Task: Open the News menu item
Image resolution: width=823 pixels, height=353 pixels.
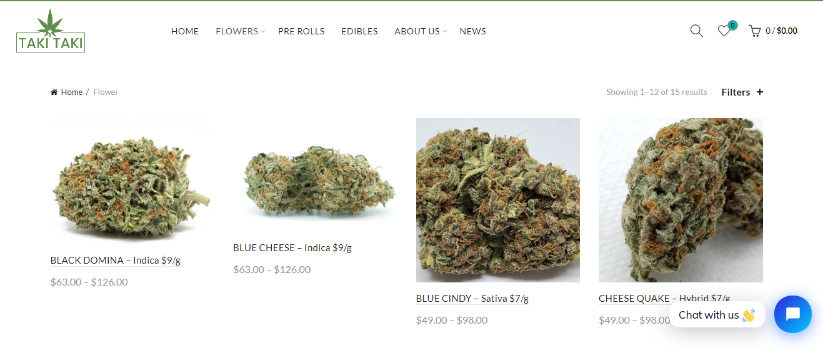Action: (472, 31)
